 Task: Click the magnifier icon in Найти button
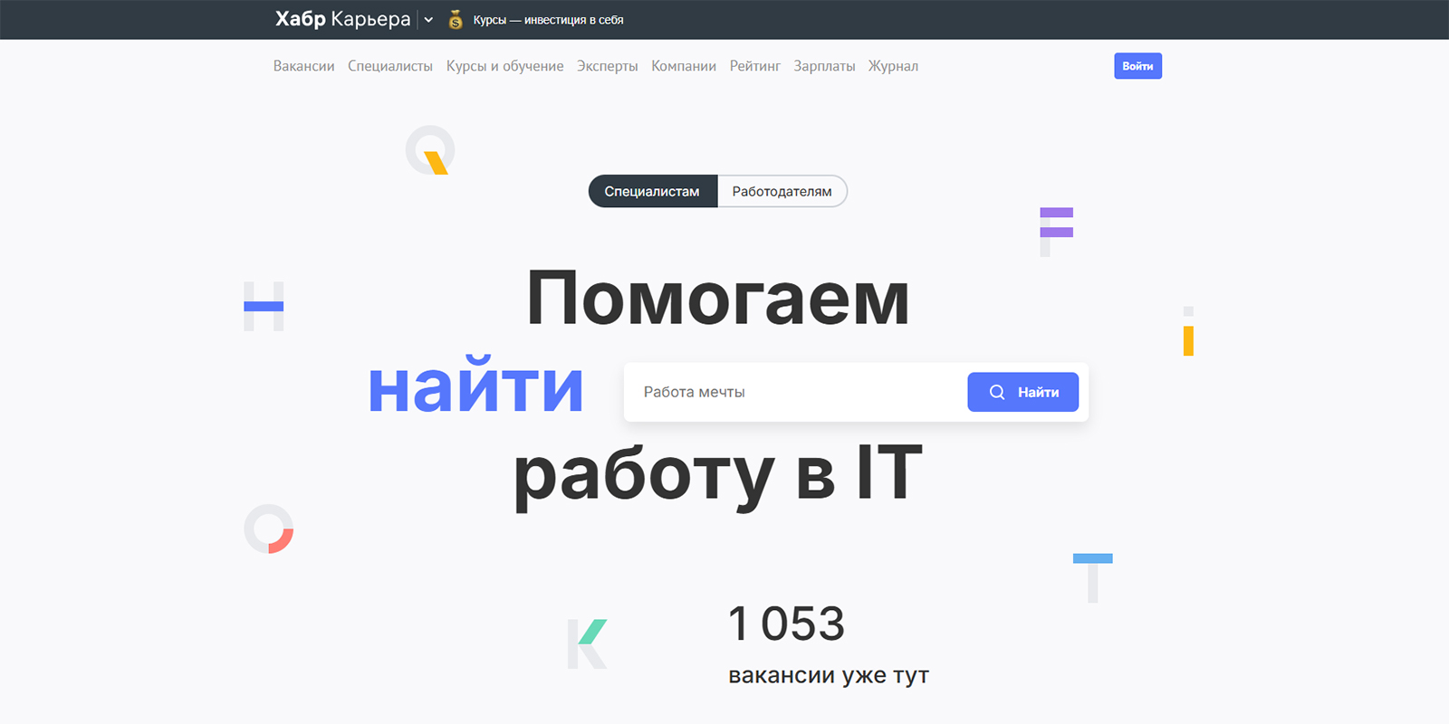997,392
